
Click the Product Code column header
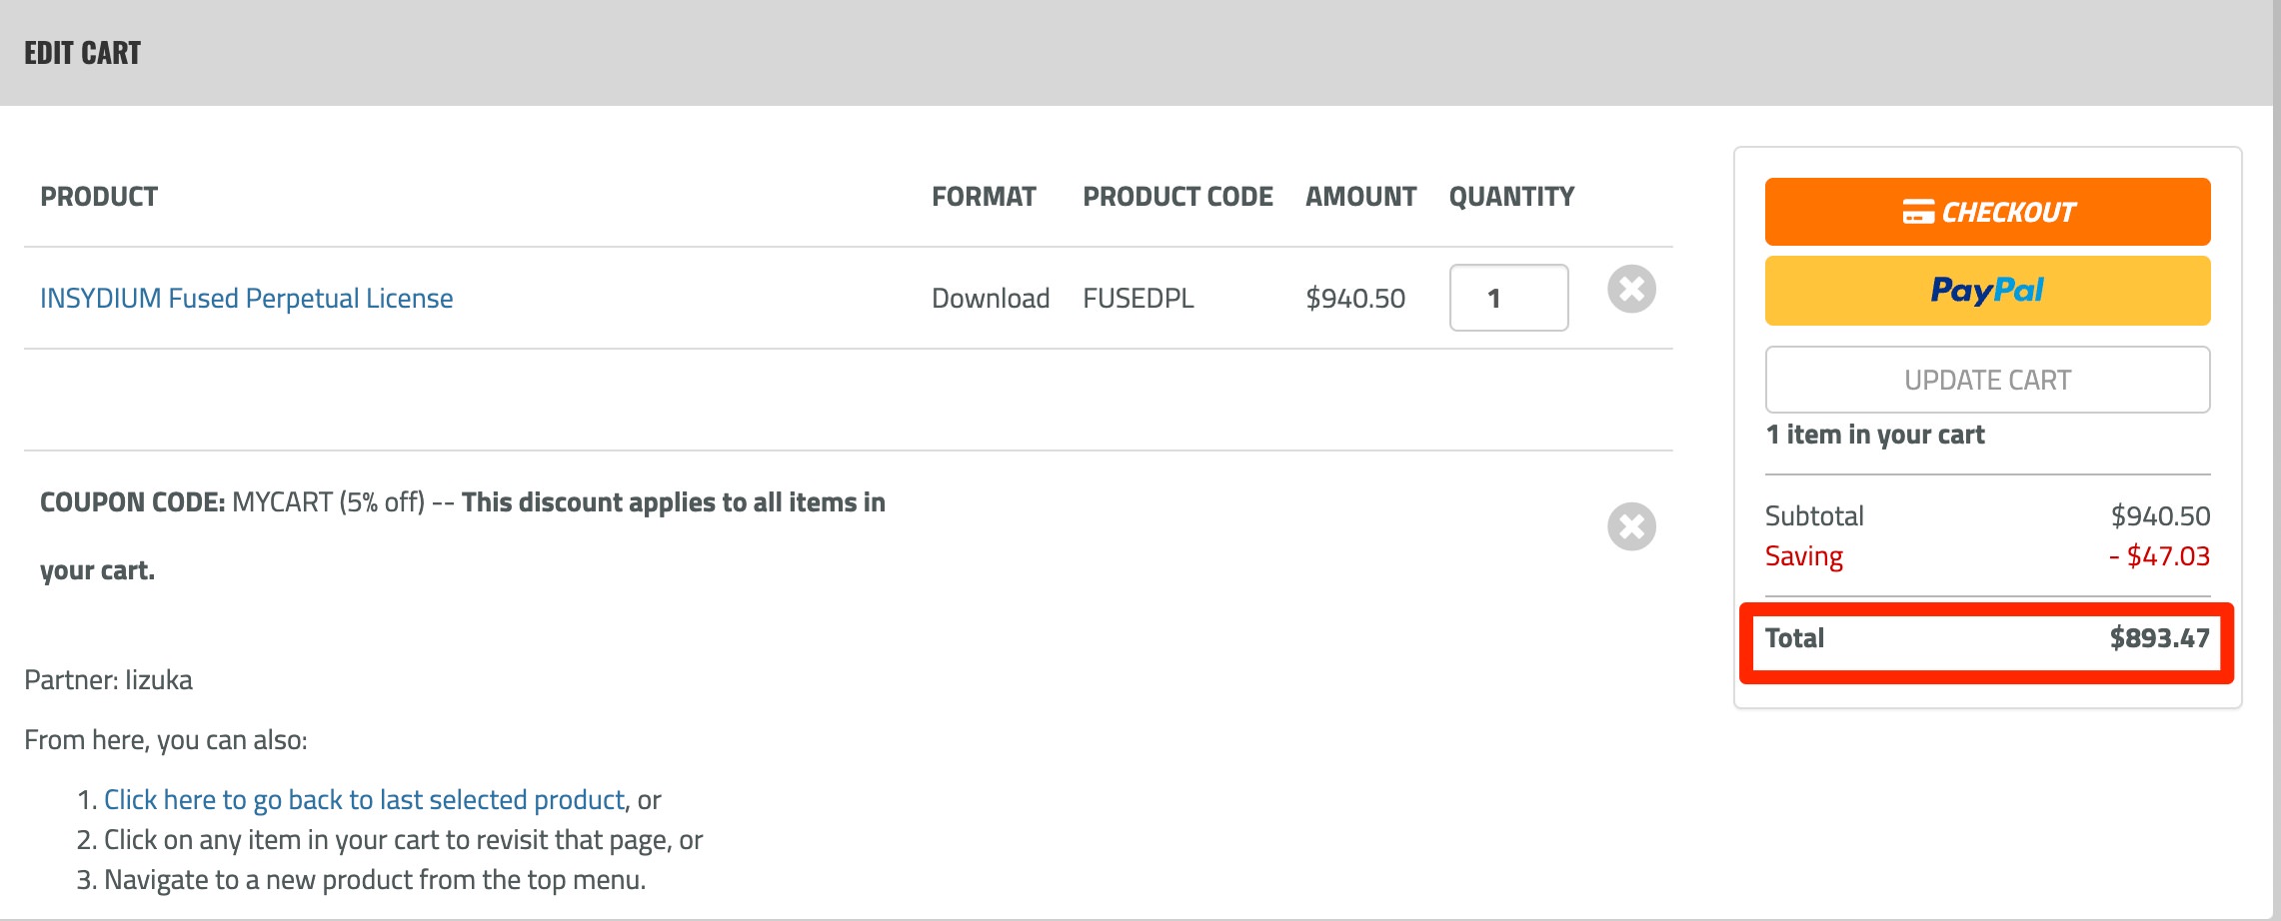coord(1177,197)
